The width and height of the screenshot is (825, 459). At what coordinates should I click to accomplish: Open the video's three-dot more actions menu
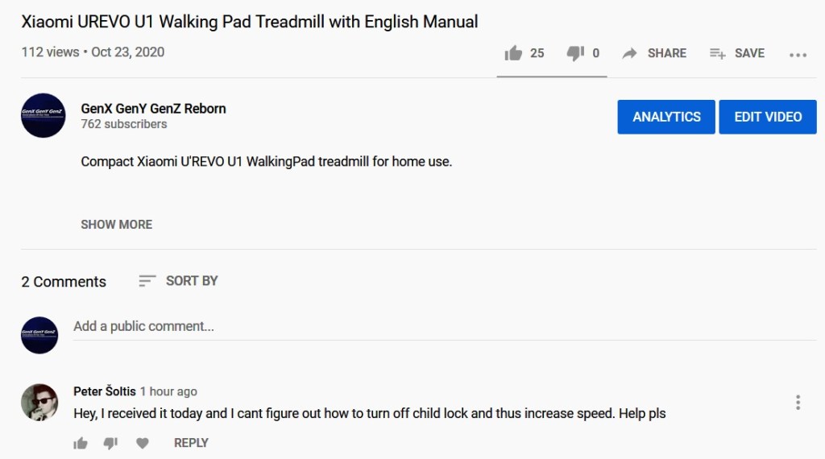(798, 54)
